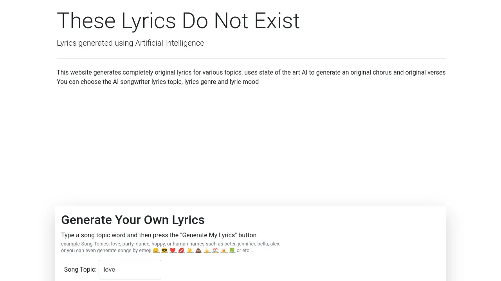Image resolution: width=501 pixels, height=281 pixels.
Task: Select the peter name topic link
Action: (230, 244)
